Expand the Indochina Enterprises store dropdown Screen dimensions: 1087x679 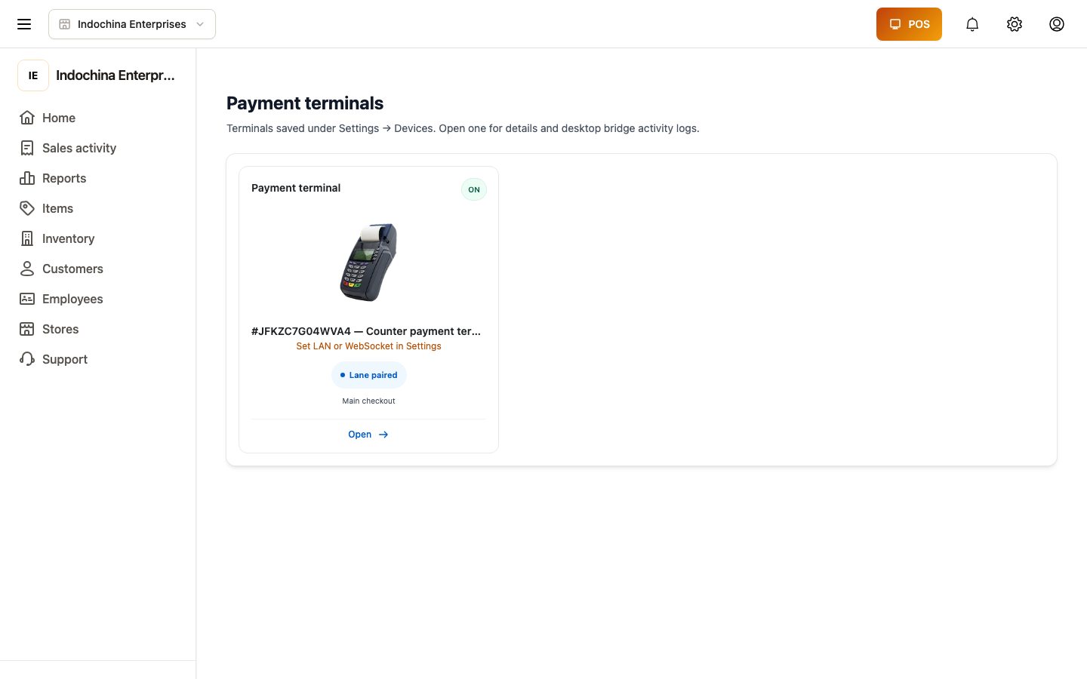tap(132, 24)
